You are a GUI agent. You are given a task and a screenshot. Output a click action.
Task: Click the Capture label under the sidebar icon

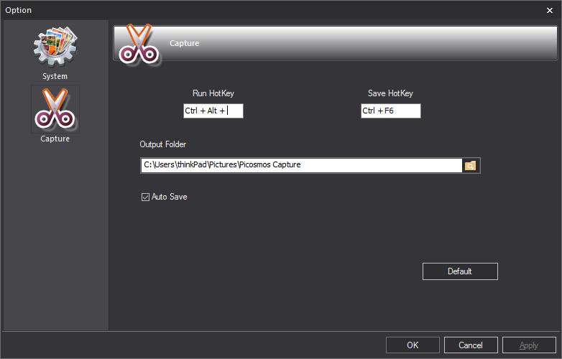(55, 139)
